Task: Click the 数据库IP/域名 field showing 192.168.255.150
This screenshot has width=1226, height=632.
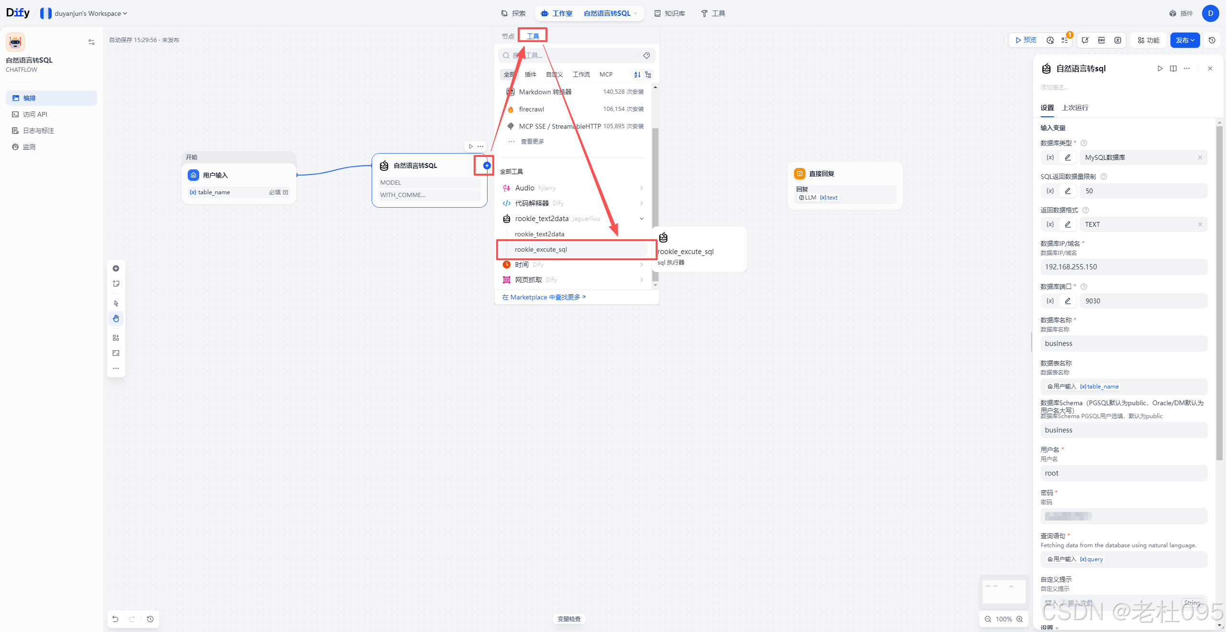Action: (1124, 267)
